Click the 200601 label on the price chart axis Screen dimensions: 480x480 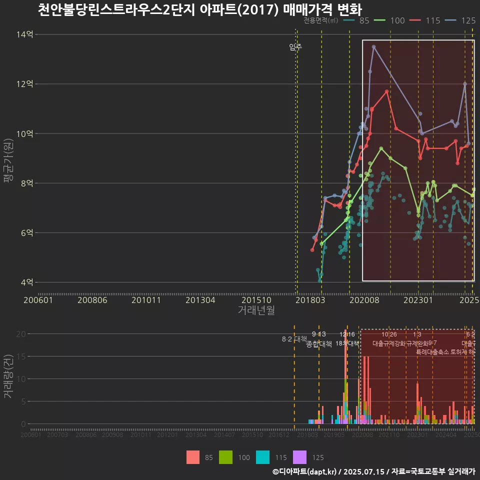(x=38, y=300)
